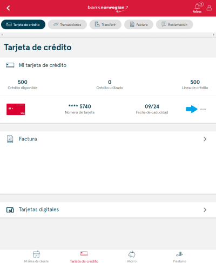Open the Avisos notification bell
This screenshot has height=263, width=216.
(x=198, y=8)
